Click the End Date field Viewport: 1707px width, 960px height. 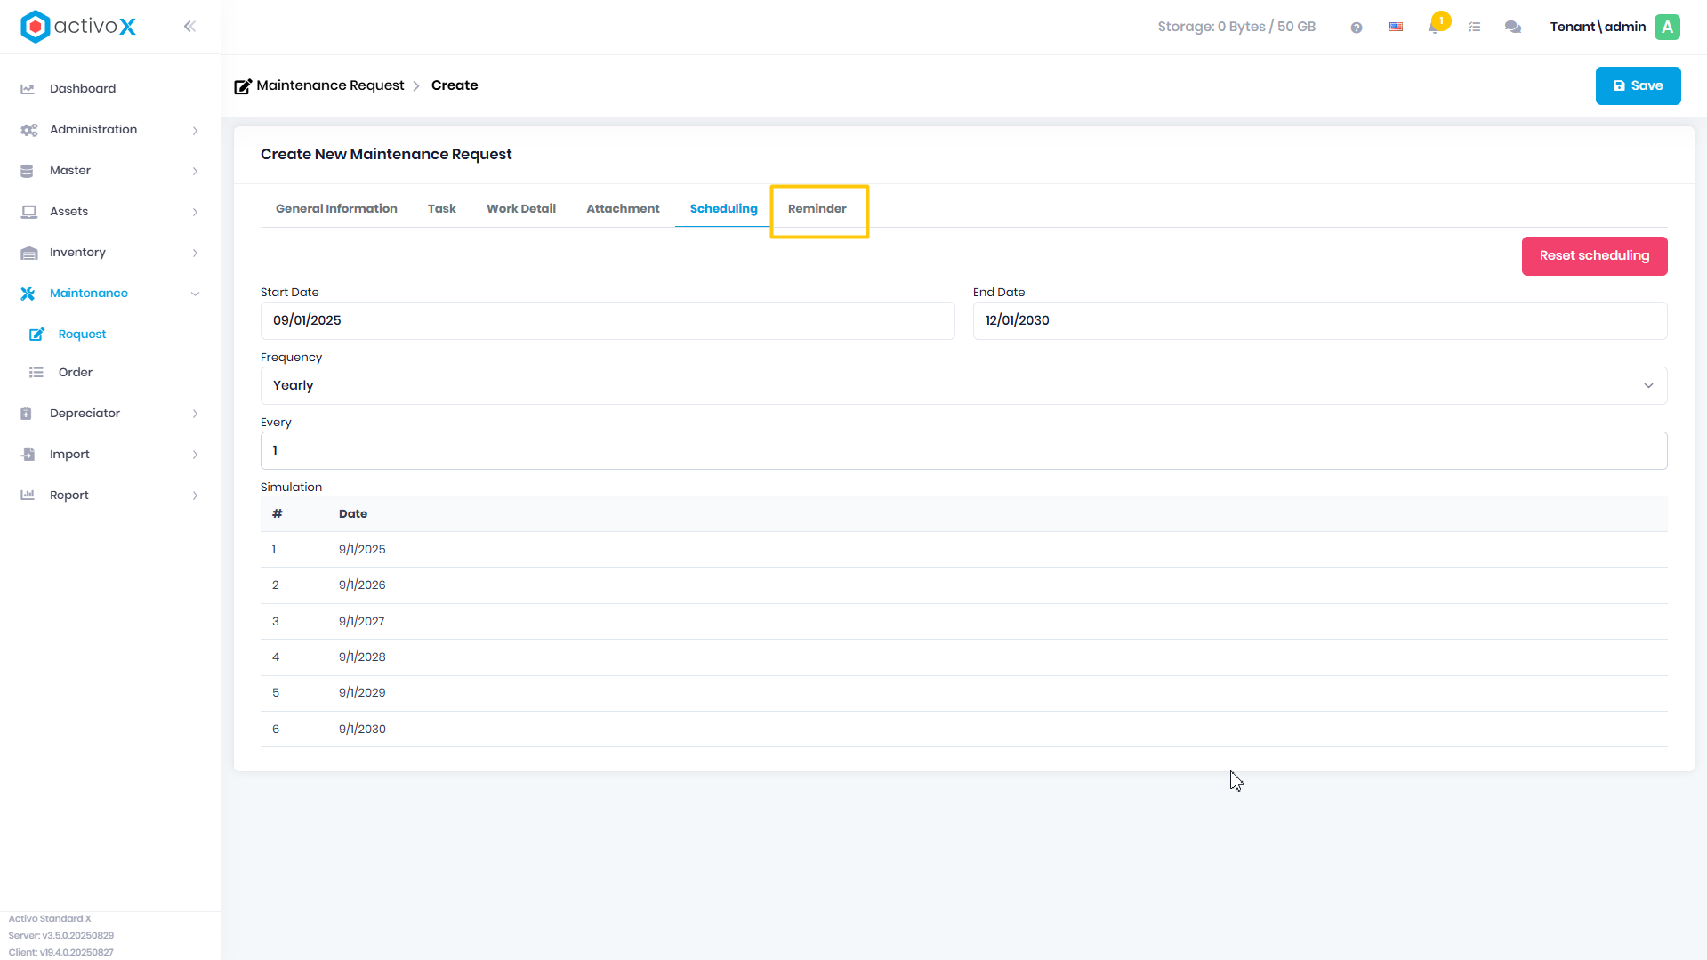[x=1320, y=320]
